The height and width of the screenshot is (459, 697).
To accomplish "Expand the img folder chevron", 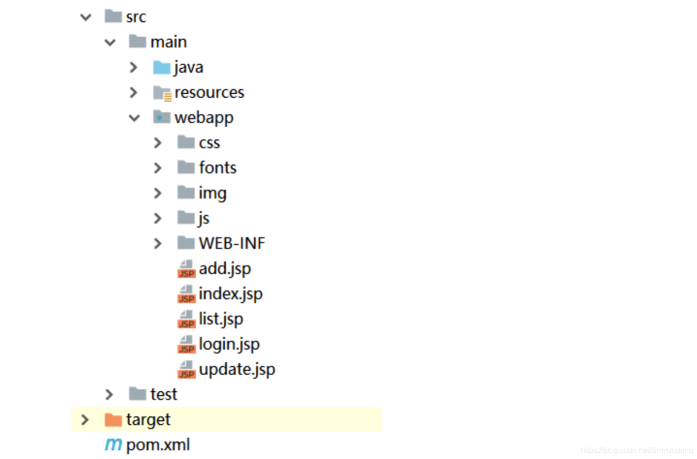I will 158,193.
